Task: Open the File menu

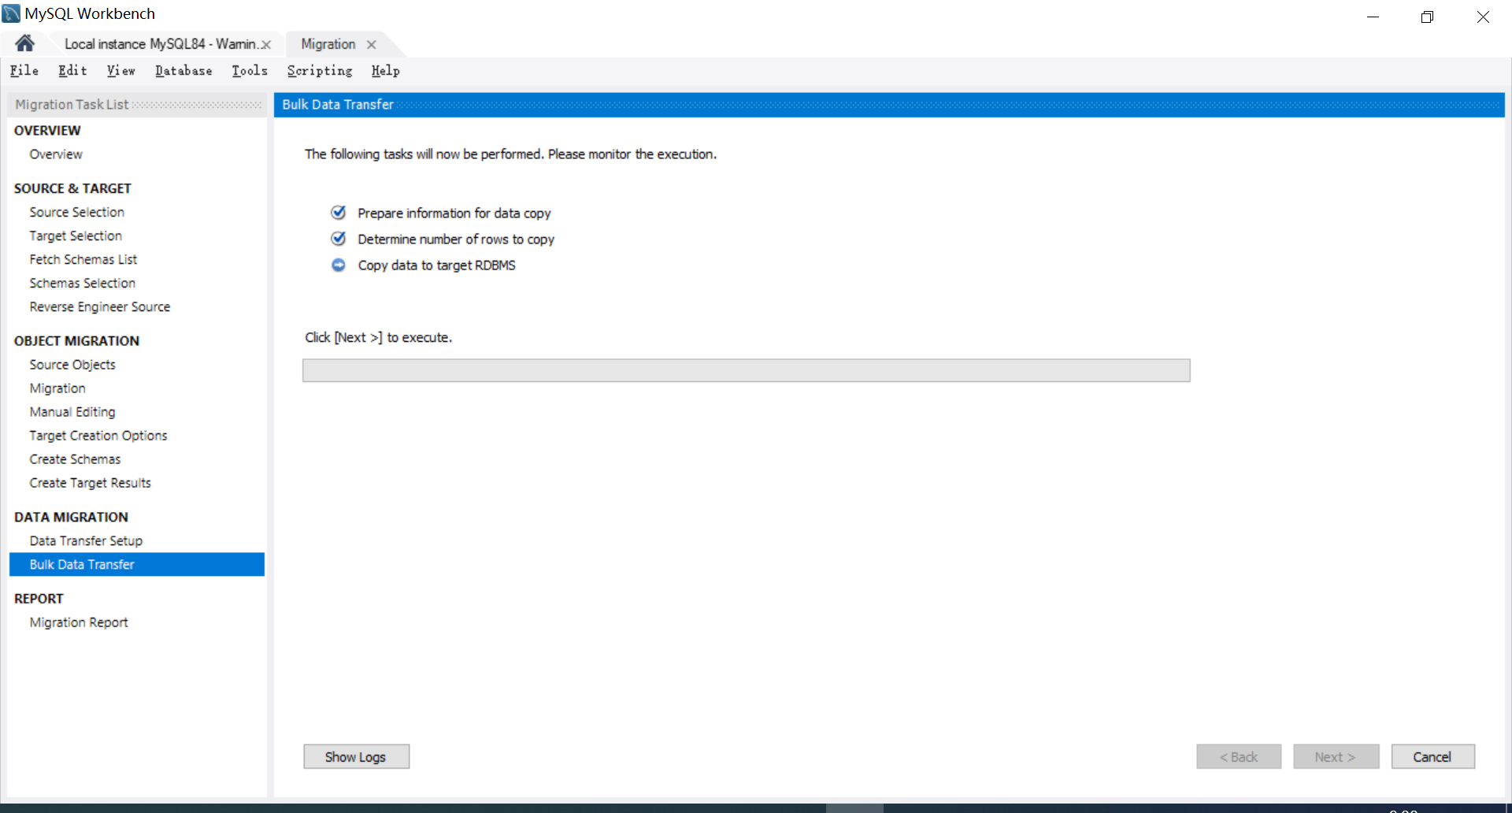Action: pos(24,71)
